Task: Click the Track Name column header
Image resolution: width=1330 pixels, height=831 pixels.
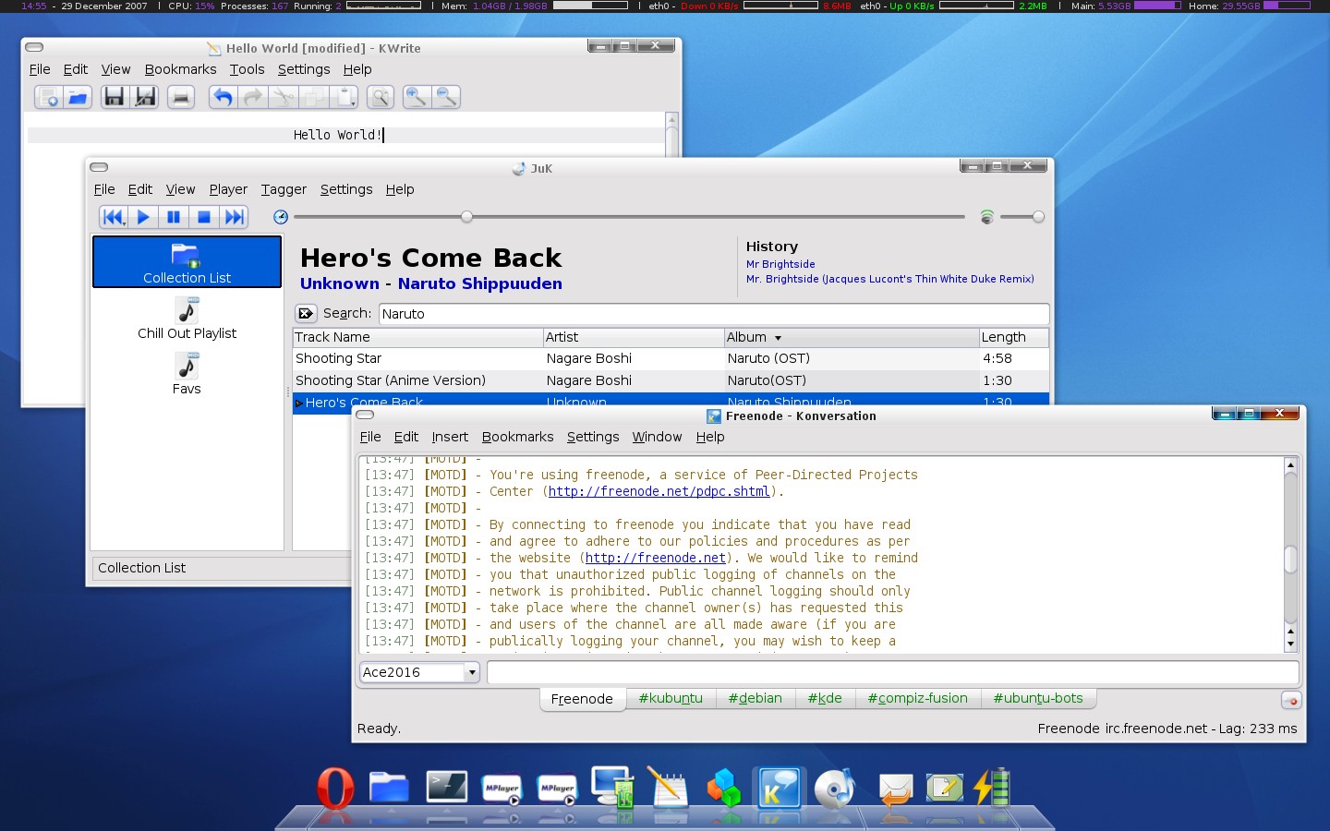Action: pos(417,337)
